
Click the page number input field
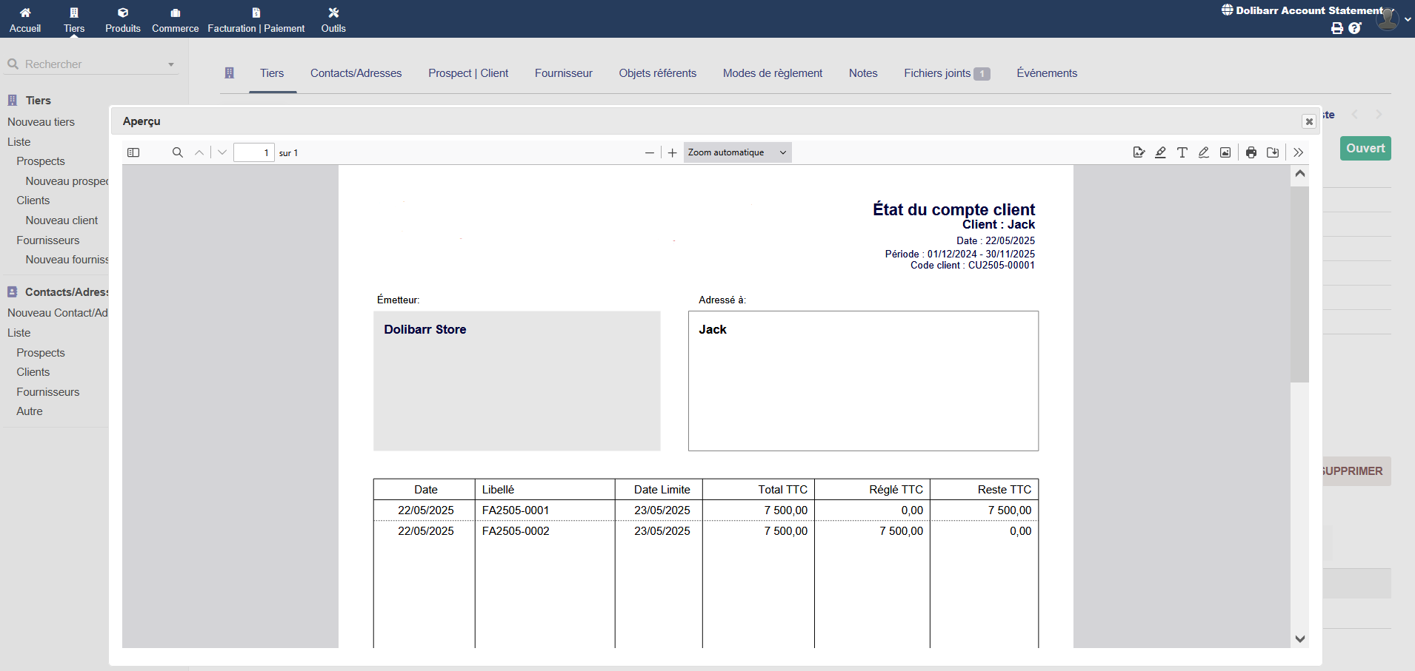click(253, 152)
